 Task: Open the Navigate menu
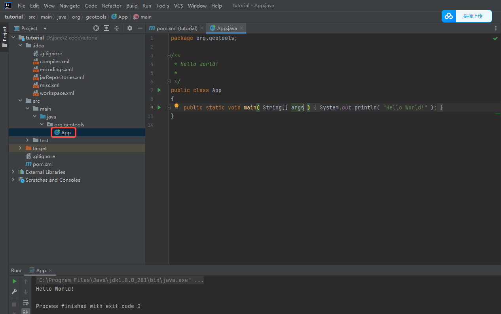click(70, 6)
